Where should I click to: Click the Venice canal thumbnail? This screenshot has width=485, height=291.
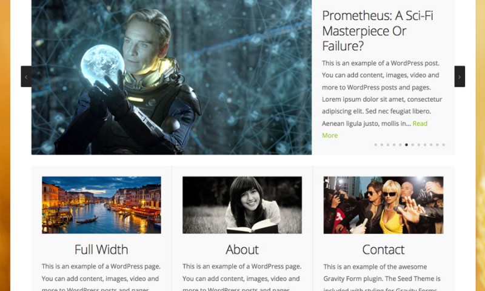[x=101, y=205]
